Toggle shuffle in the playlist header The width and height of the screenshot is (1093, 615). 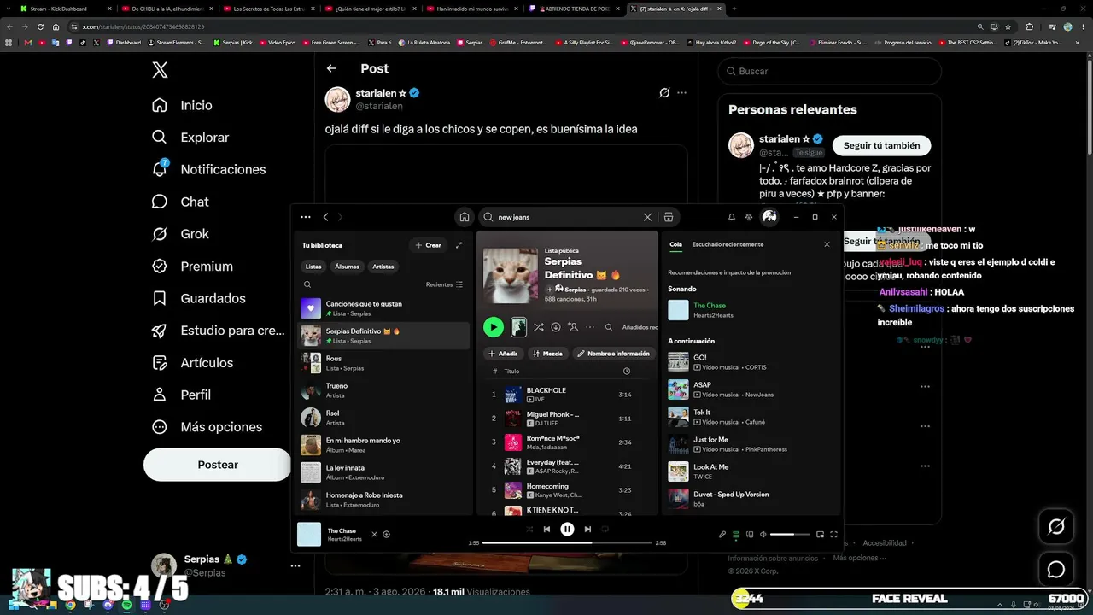pyautogui.click(x=539, y=327)
